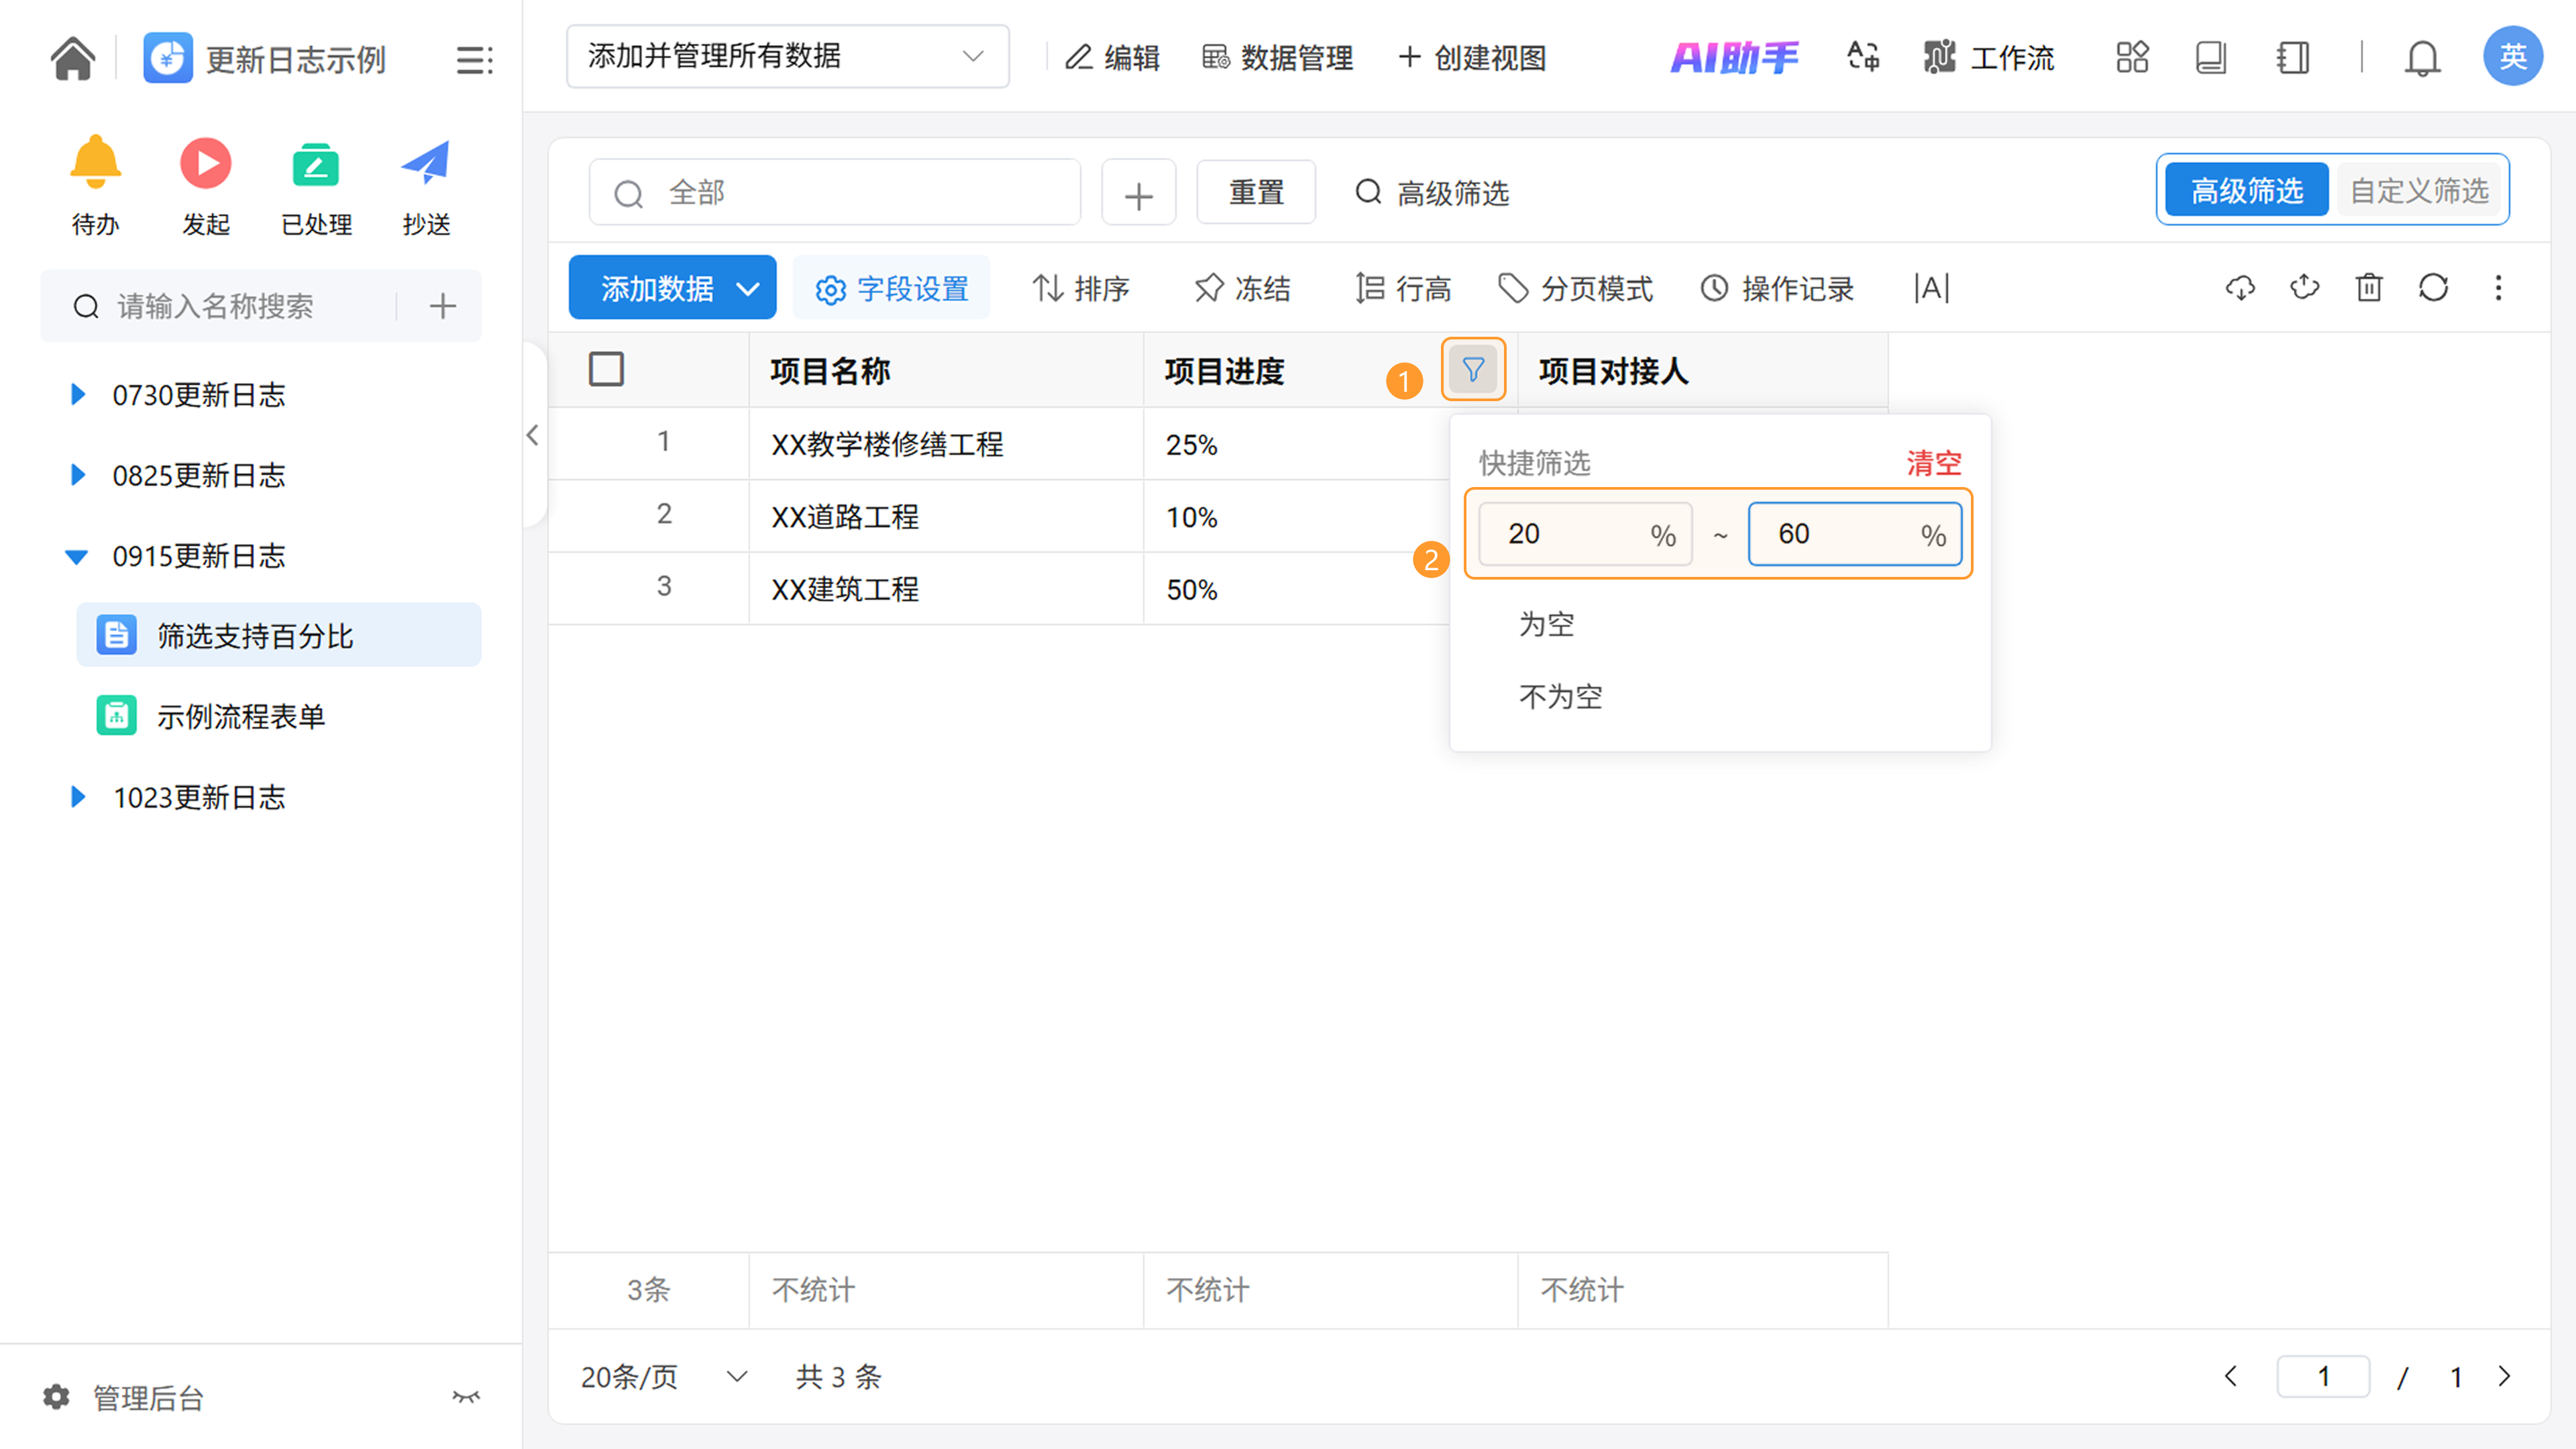This screenshot has width=2576, height=1449.
Task: Collapse the 0915更新日志 folder
Action: click(x=77, y=556)
